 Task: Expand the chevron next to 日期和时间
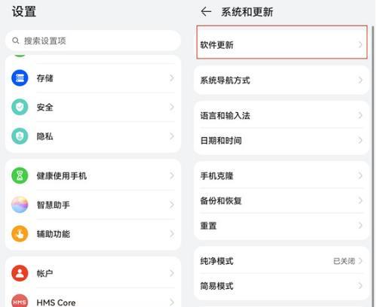tap(360, 140)
